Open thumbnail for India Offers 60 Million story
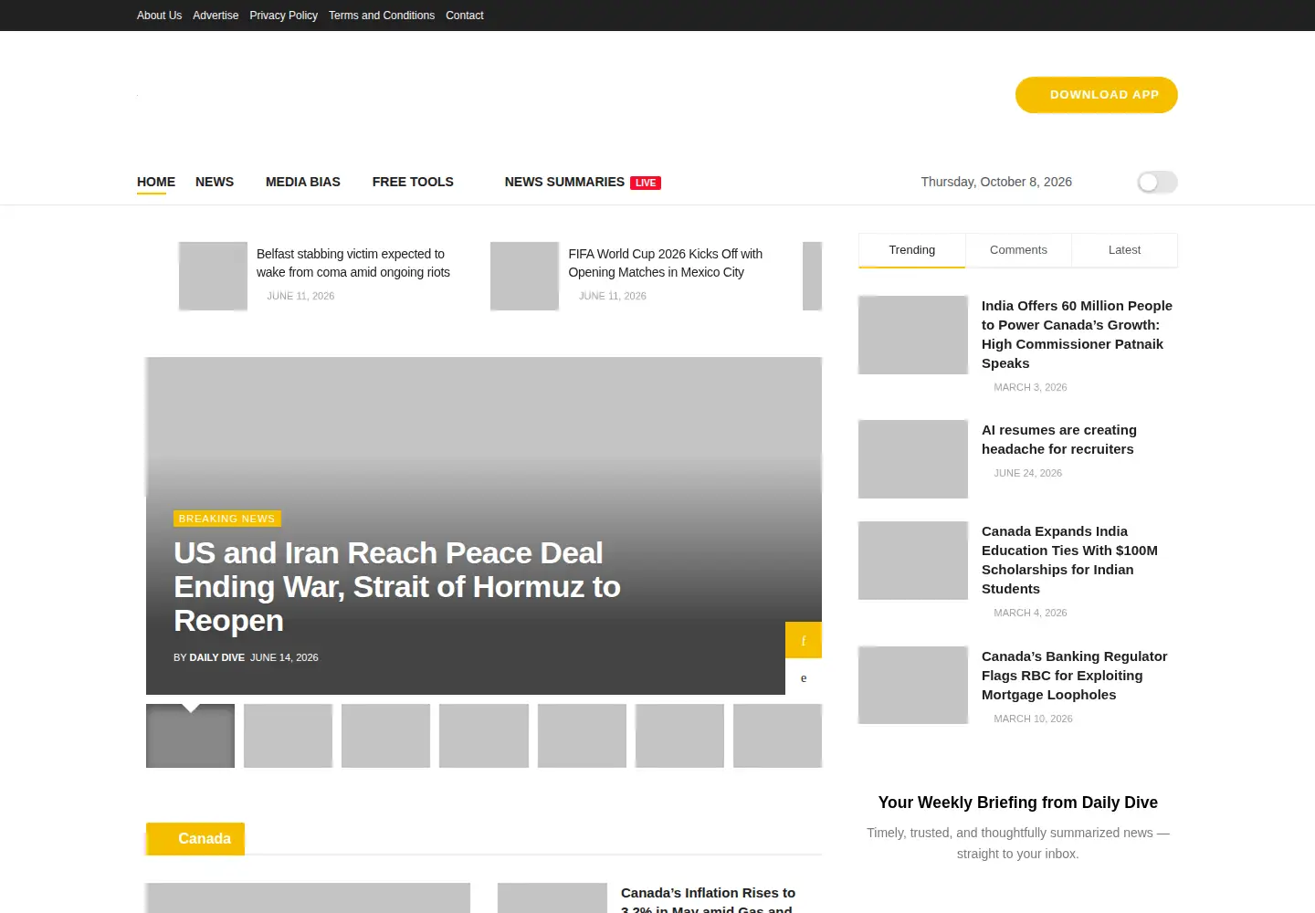This screenshot has height=913, width=1315. pos(913,335)
